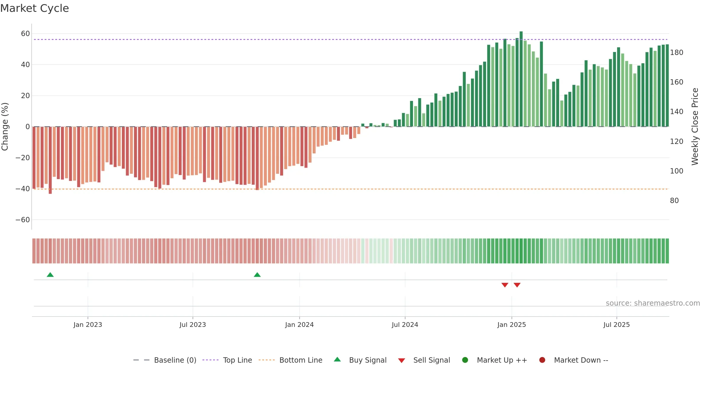Click the gray dashed Baseline sample in legend
710x399 pixels.
(141, 360)
